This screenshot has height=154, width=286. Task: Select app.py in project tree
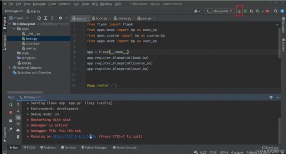pyautogui.click(x=24, y=63)
